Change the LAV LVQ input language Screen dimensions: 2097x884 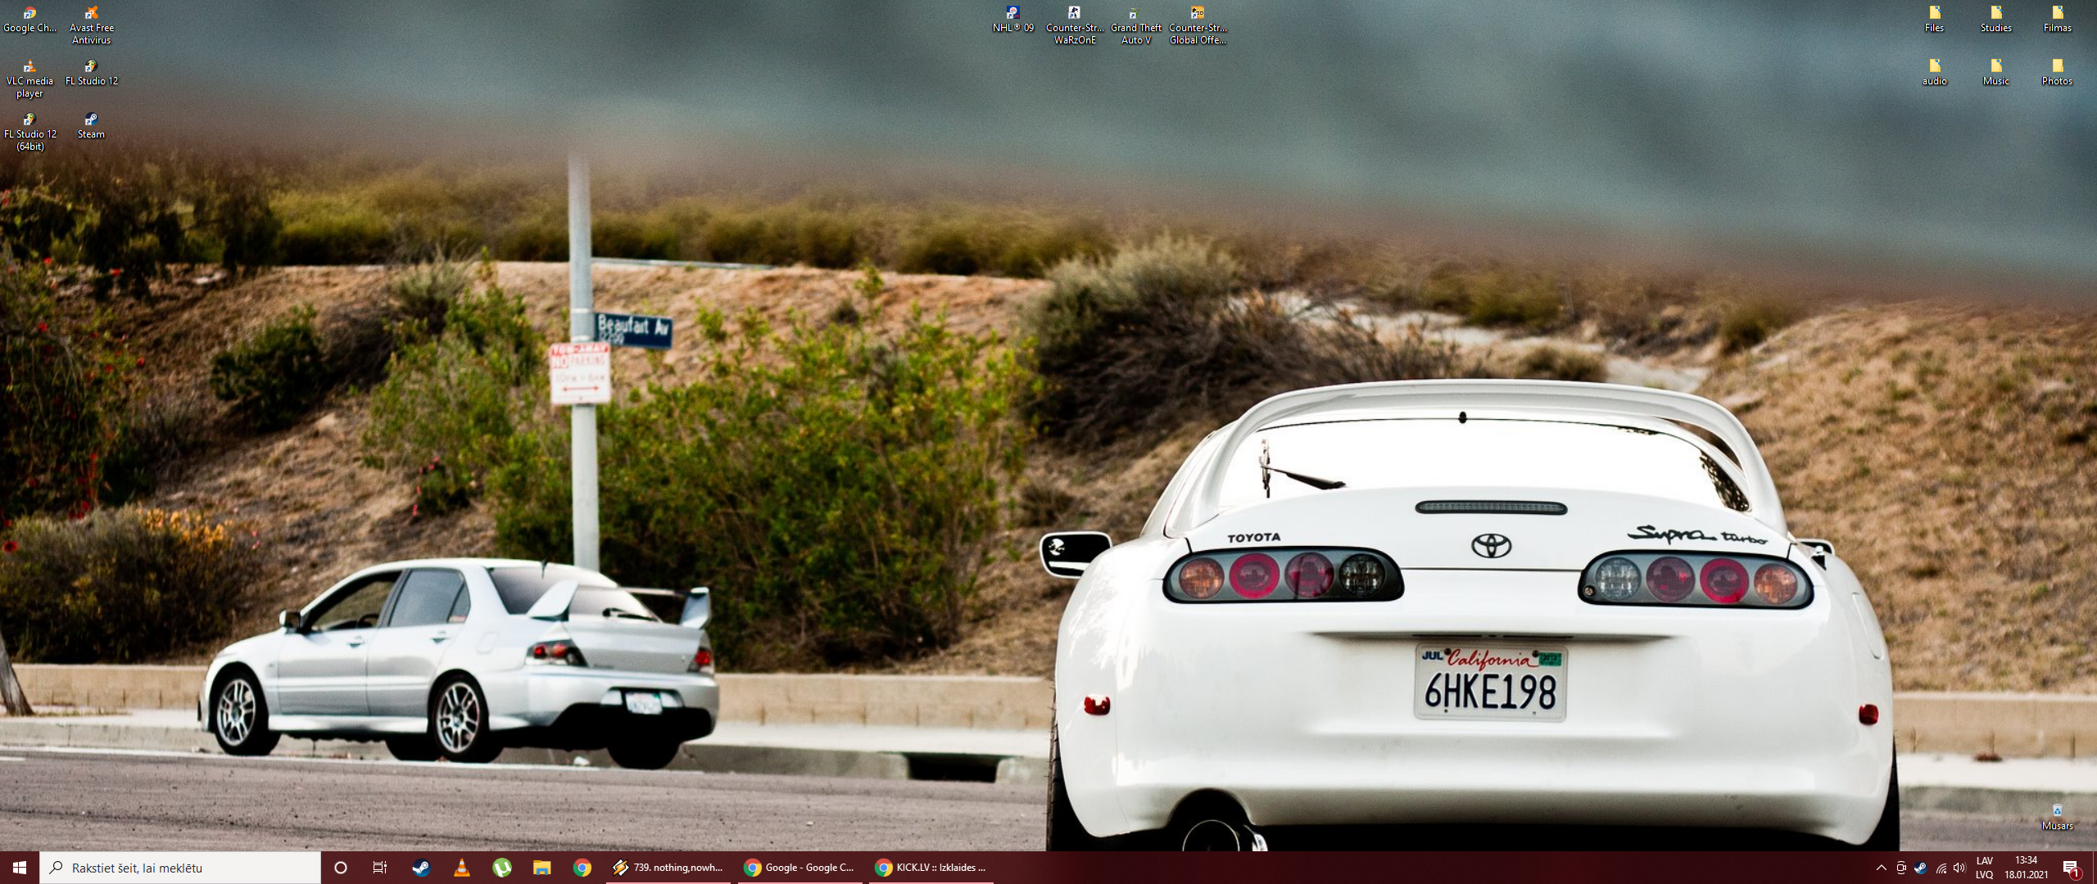pyautogui.click(x=1984, y=868)
